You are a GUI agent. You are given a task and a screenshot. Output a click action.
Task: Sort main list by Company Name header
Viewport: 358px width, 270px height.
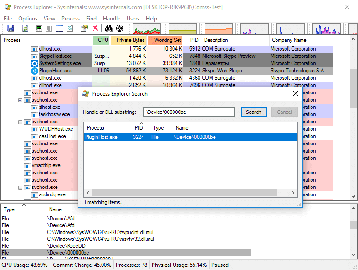click(x=301, y=40)
